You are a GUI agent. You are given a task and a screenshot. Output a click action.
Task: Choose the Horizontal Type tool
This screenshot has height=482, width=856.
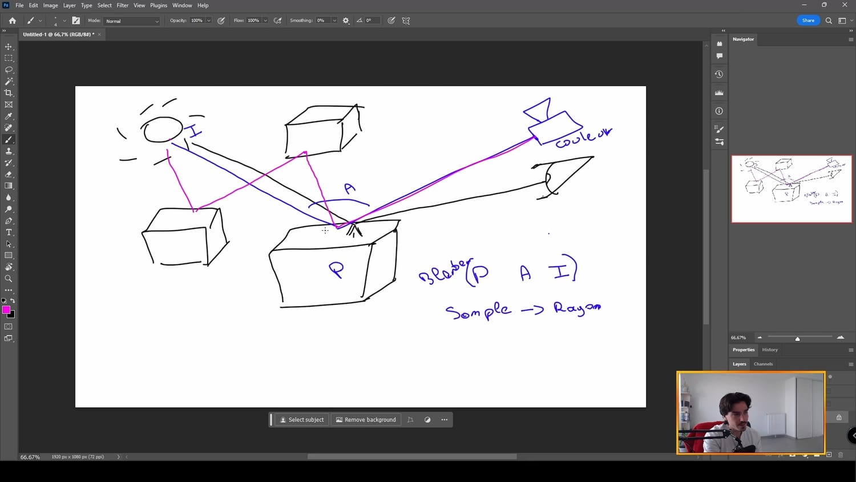9,232
